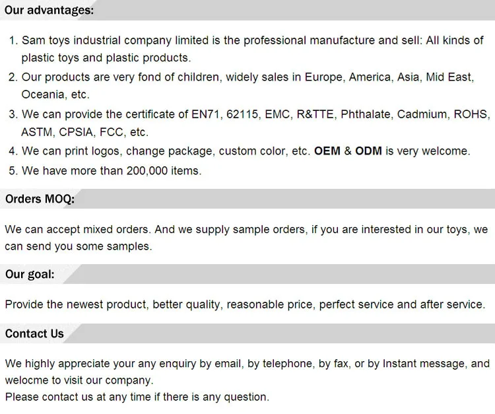Click the "Orders MOQ:" section header
Screen dimensions: 495x414
[40, 199]
